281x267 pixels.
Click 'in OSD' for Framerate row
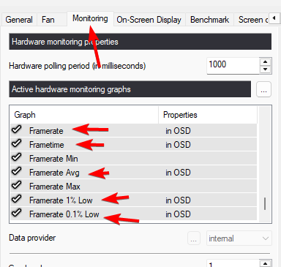[178, 131]
